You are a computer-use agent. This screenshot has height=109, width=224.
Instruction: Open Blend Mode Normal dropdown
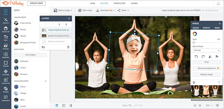click(206, 50)
